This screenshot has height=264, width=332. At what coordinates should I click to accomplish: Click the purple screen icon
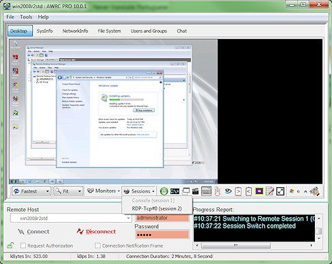(259, 191)
